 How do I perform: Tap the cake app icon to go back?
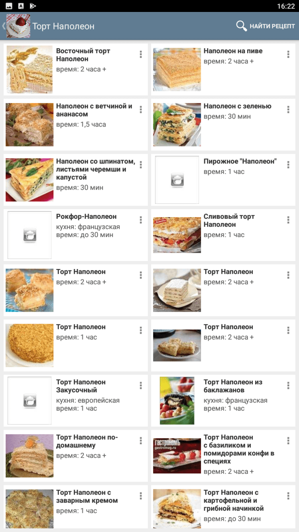(x=18, y=26)
